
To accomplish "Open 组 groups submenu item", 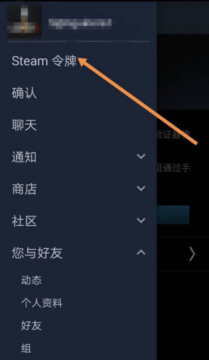I will click(26, 348).
